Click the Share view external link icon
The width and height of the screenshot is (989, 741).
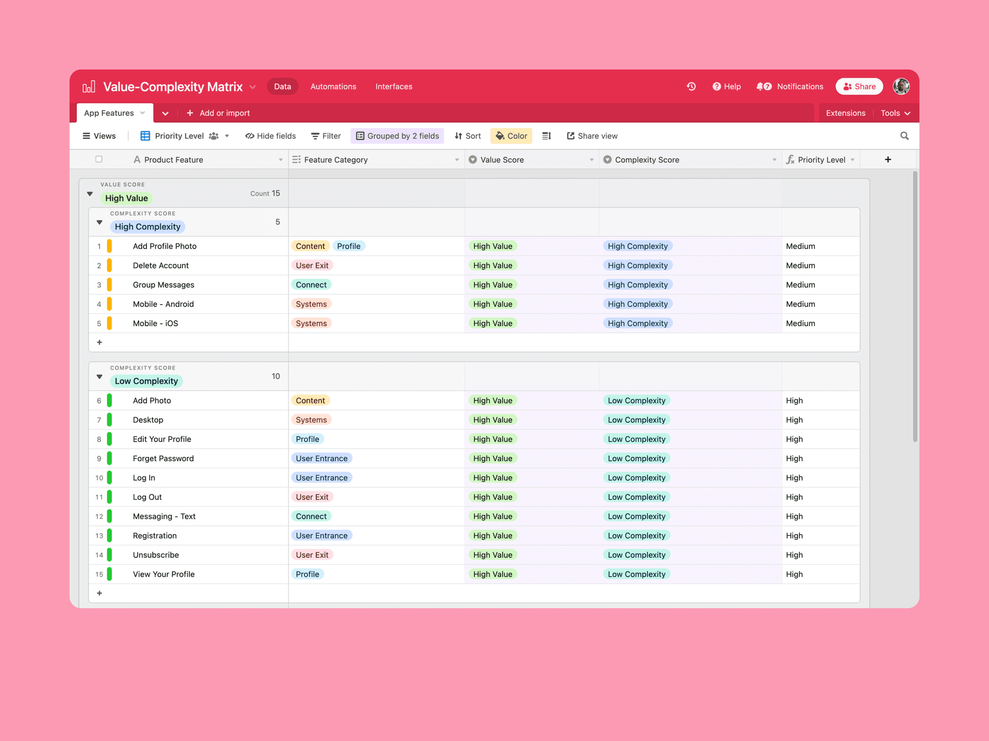coord(571,136)
